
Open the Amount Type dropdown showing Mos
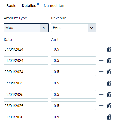click(x=26, y=28)
